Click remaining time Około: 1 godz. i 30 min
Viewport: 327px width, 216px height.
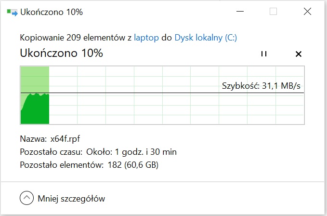coord(131,152)
